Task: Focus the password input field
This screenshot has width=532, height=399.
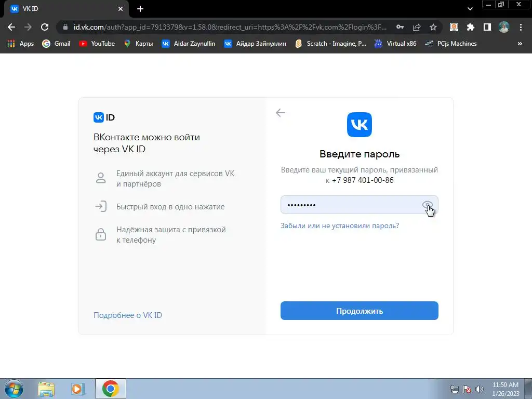Action: point(360,205)
